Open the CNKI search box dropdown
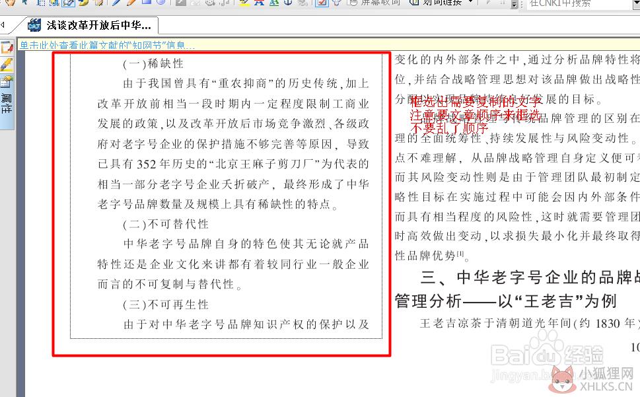Image resolution: width=640 pixels, height=397 pixels. [x=636, y=3]
